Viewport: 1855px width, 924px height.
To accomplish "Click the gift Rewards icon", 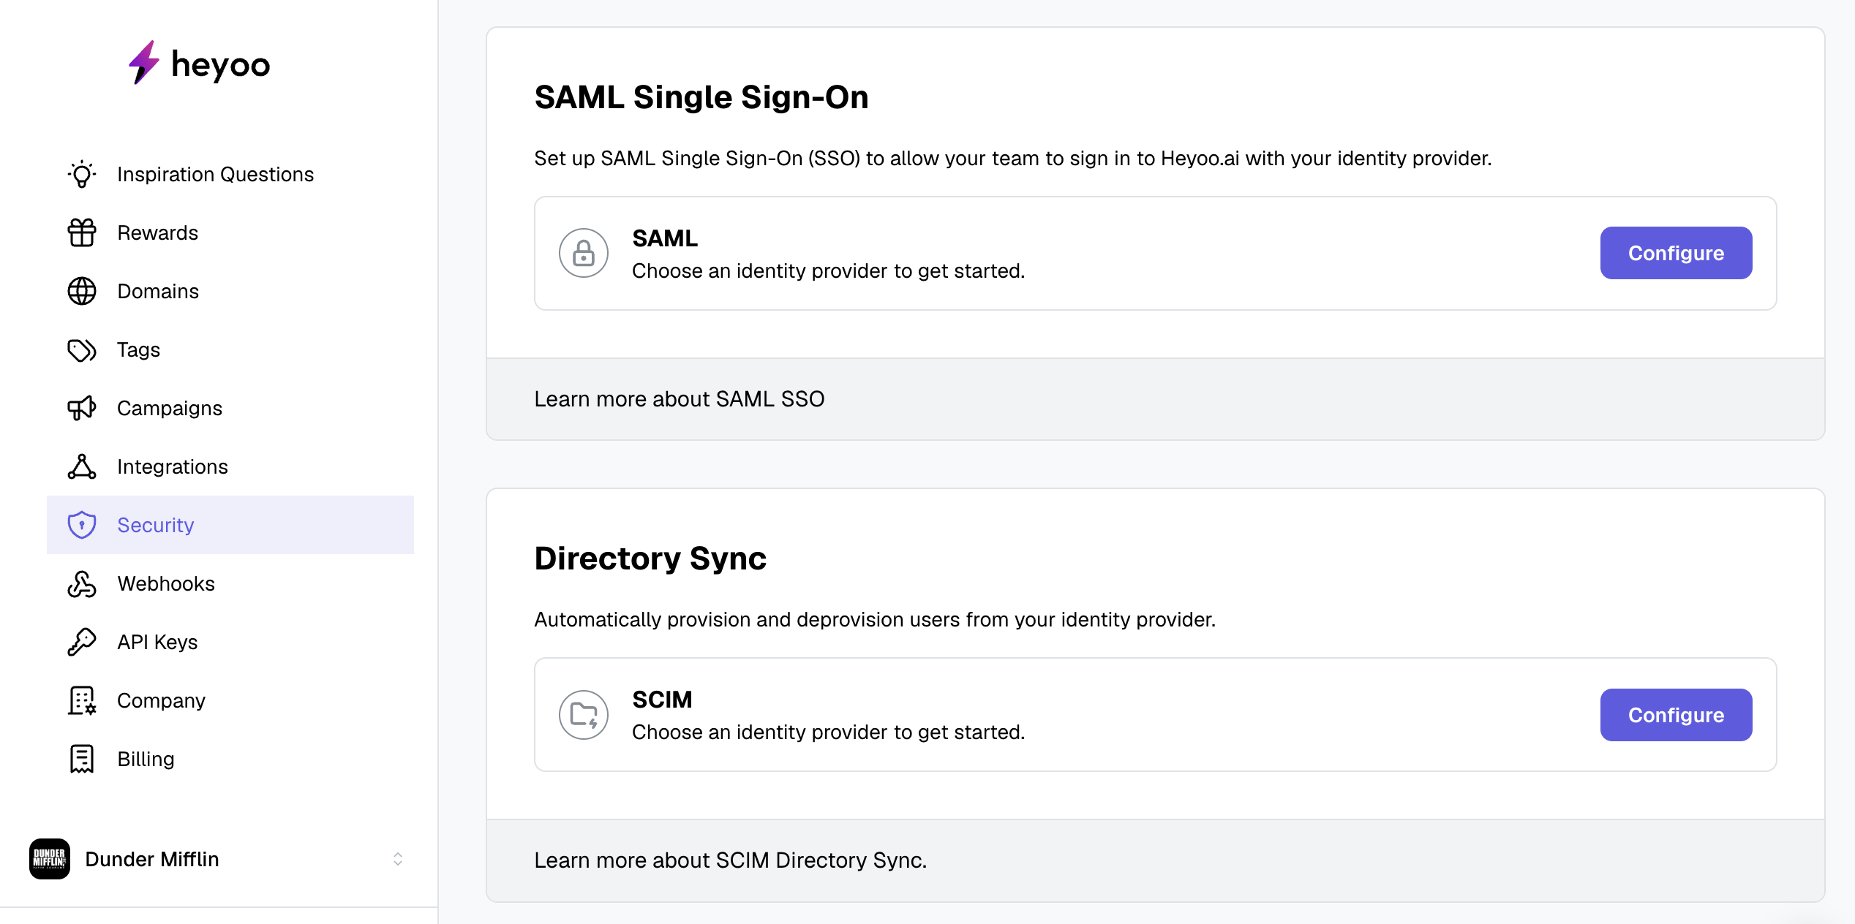I will pyautogui.click(x=82, y=232).
